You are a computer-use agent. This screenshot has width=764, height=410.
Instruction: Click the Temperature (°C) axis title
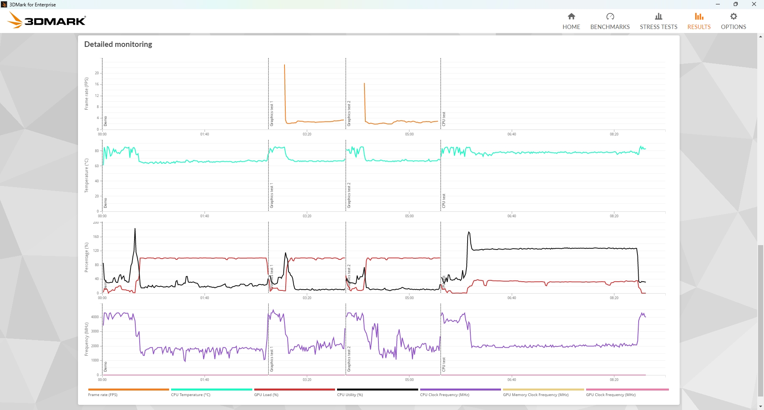pos(86,176)
